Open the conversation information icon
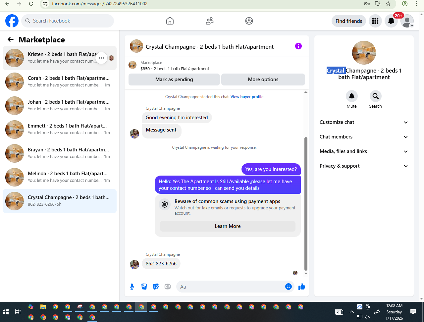Screen dimensions: 424x322 pyautogui.click(x=298, y=46)
